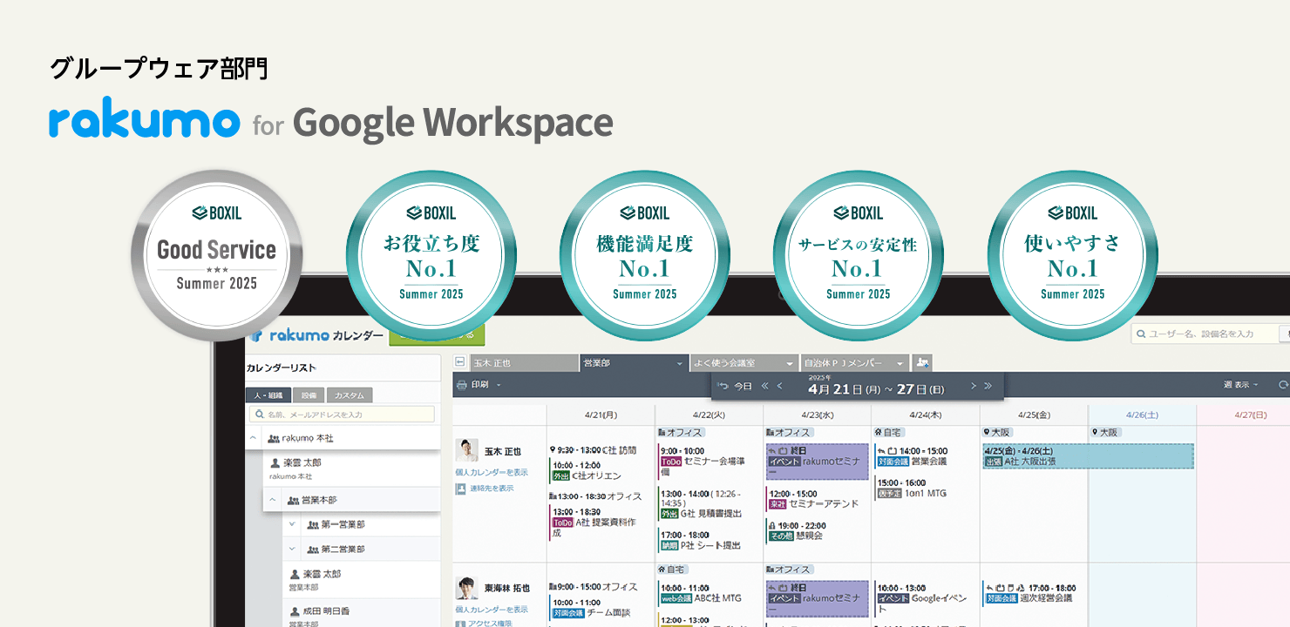
Task: Open the 1on1 MTG event
Action: [x=912, y=488]
